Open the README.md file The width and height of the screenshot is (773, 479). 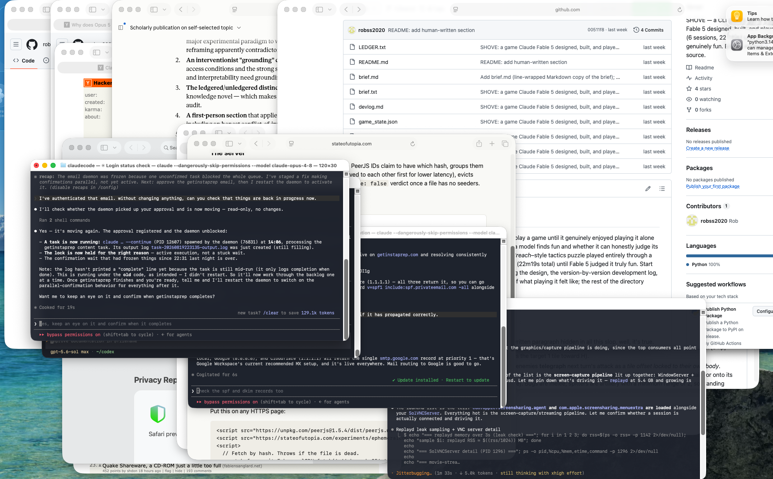click(373, 62)
